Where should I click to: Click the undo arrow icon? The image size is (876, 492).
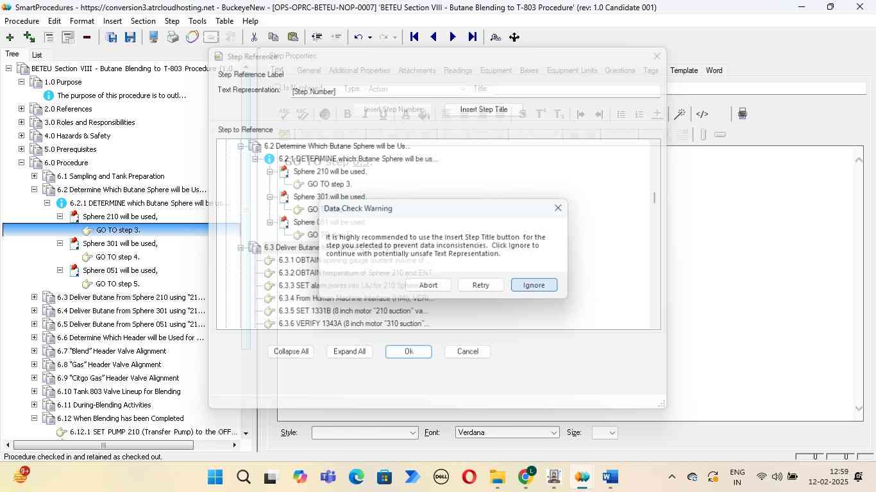coord(358,37)
